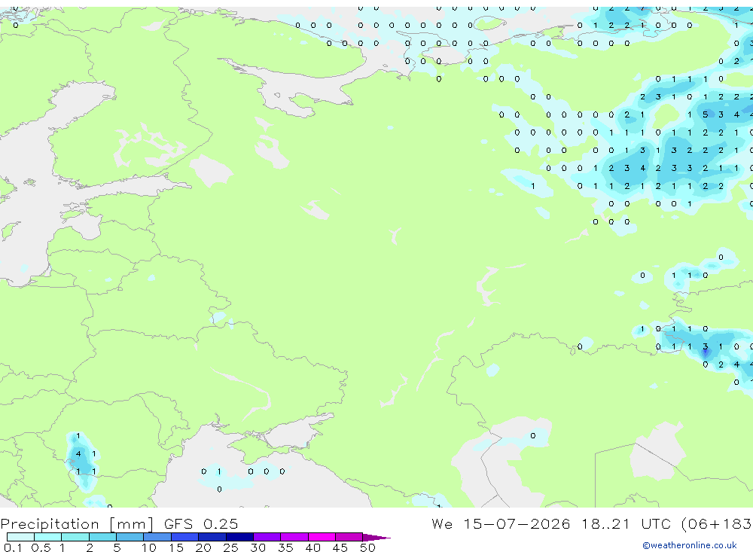This screenshot has height=552, width=753.
Task: Click the '20' legend scale value
Action: pos(203,547)
